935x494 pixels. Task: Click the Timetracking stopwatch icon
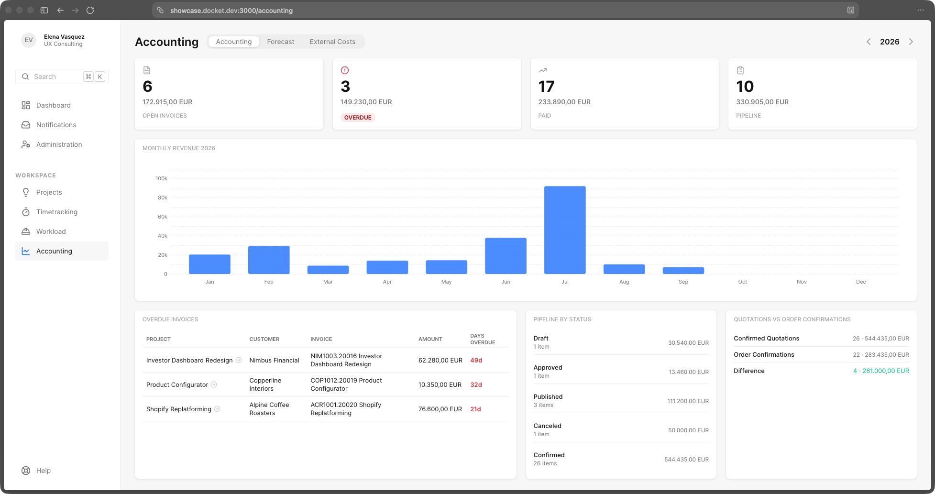tap(26, 212)
